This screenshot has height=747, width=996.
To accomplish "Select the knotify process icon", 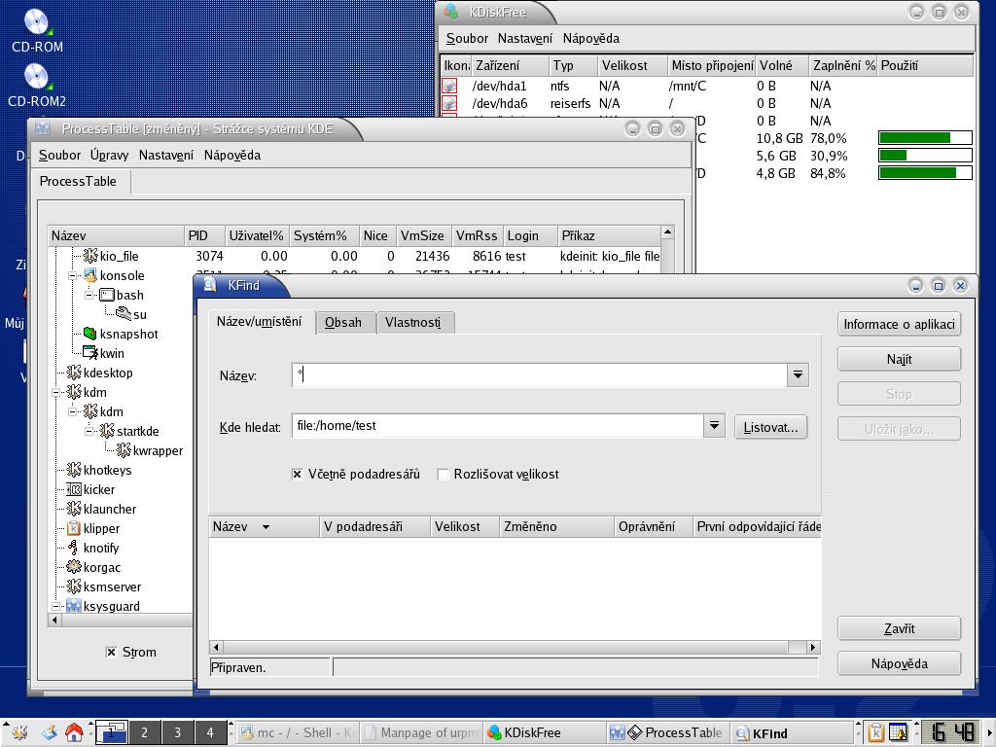I will click(74, 548).
